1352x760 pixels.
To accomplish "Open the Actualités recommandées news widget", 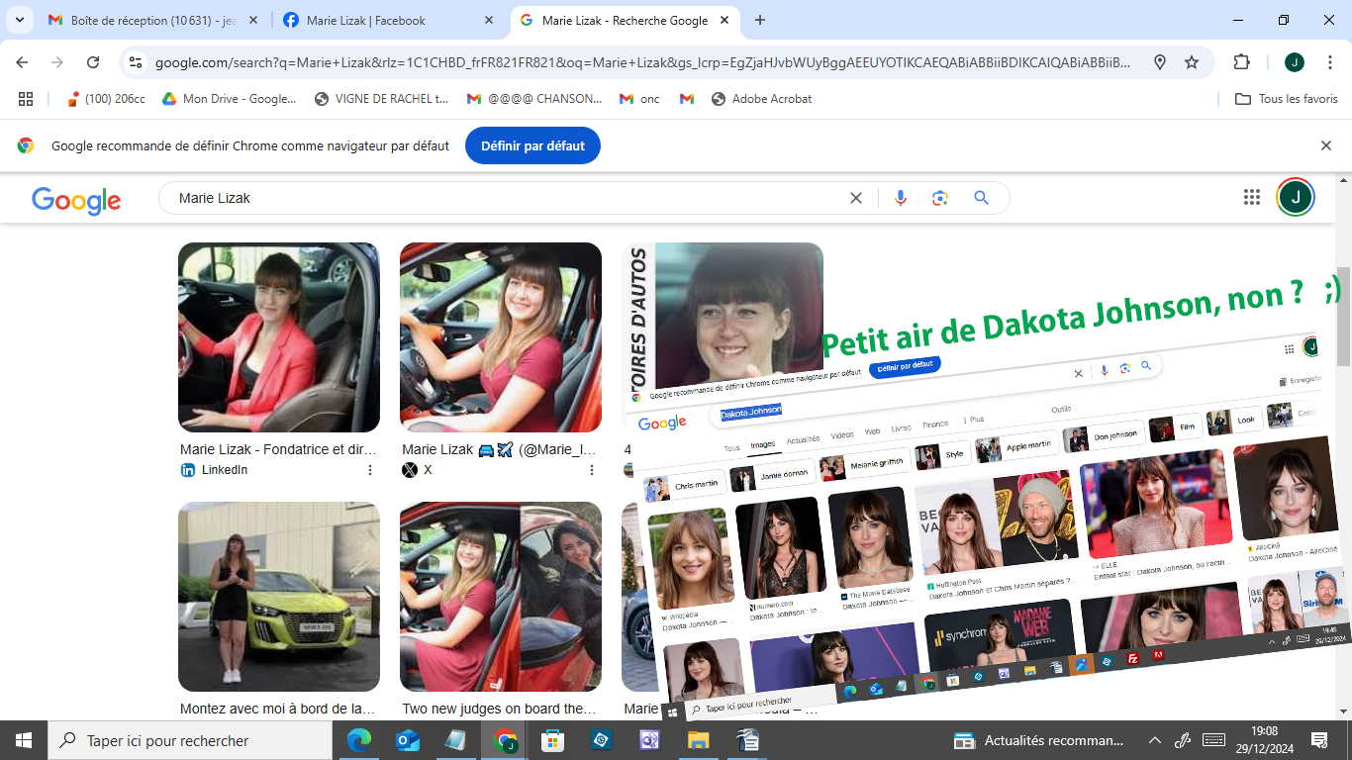I will coord(1039,740).
